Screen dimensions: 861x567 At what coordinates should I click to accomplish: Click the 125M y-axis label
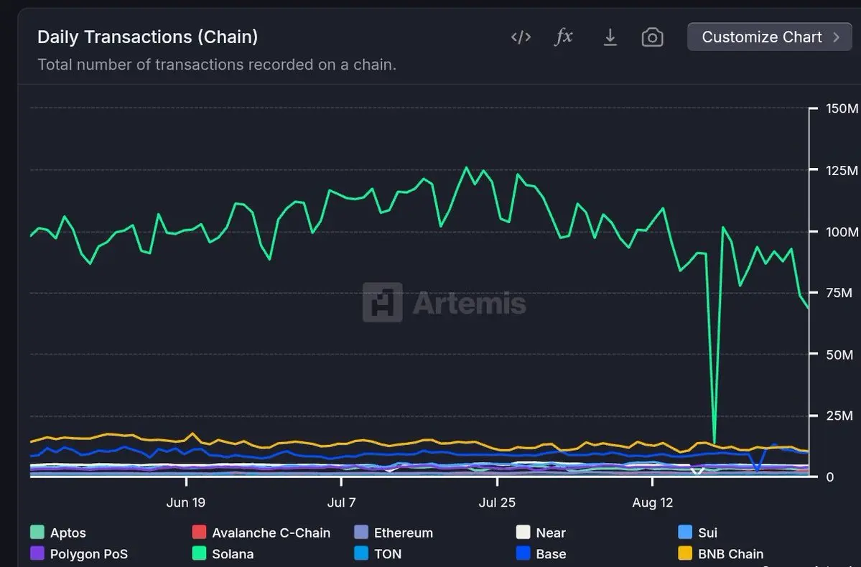click(842, 170)
